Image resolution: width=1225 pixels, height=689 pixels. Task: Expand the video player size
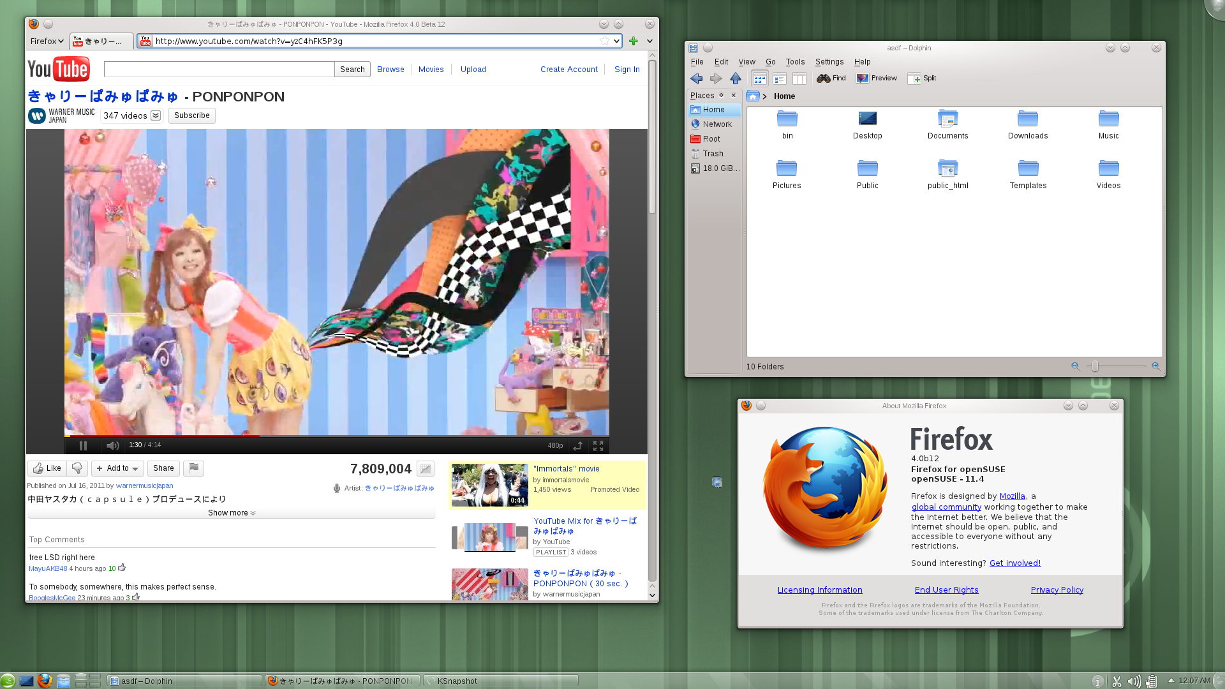577,445
